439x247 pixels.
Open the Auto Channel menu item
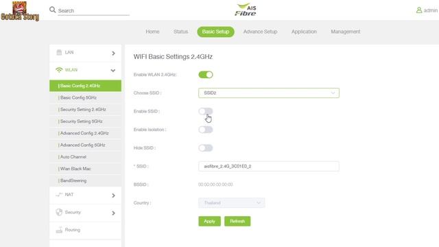coord(85,157)
